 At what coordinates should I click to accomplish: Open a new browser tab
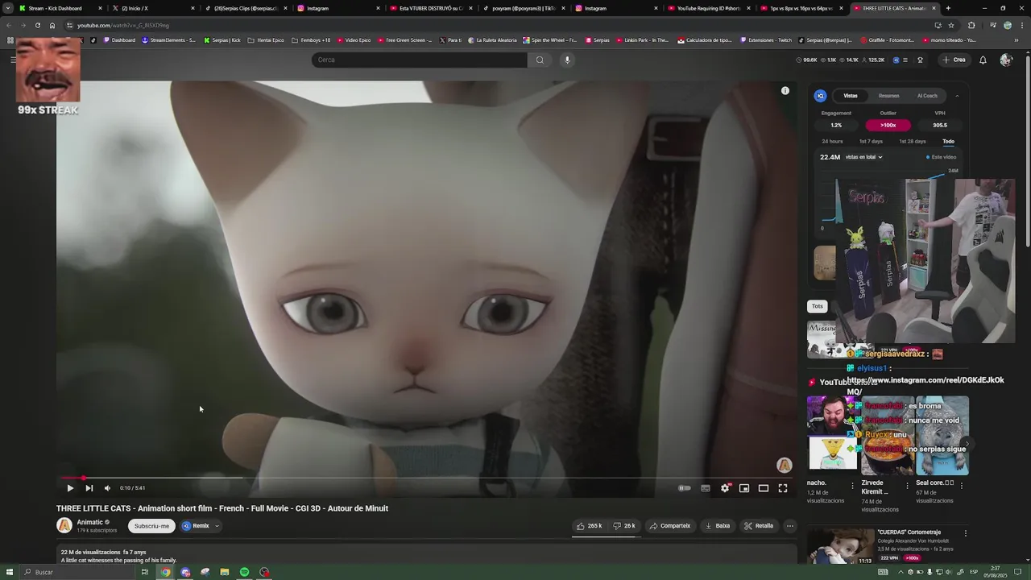pos(948,8)
